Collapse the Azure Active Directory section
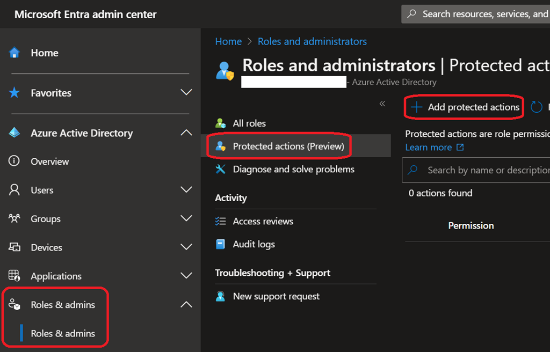550x352 pixels. 186,133
